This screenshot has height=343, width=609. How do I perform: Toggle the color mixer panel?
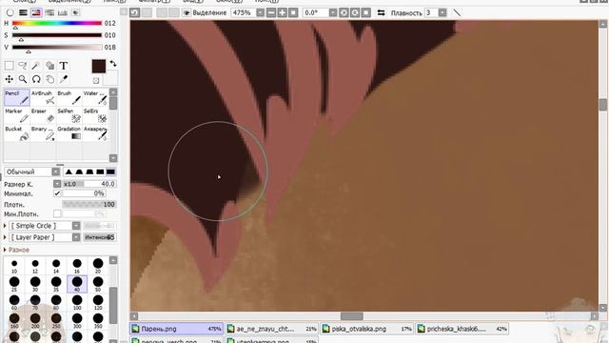[49, 12]
